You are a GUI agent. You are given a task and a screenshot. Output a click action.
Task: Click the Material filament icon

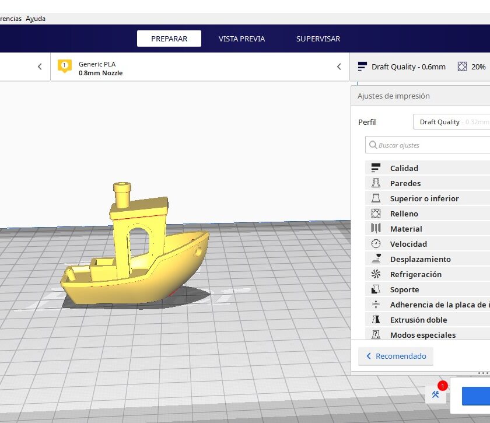tap(376, 229)
